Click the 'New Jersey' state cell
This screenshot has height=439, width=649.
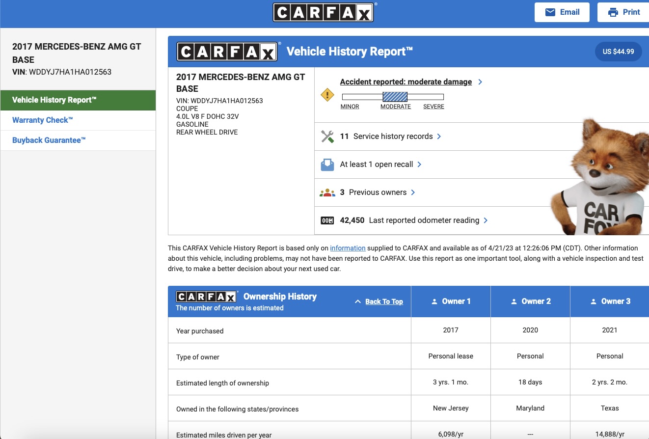451,408
